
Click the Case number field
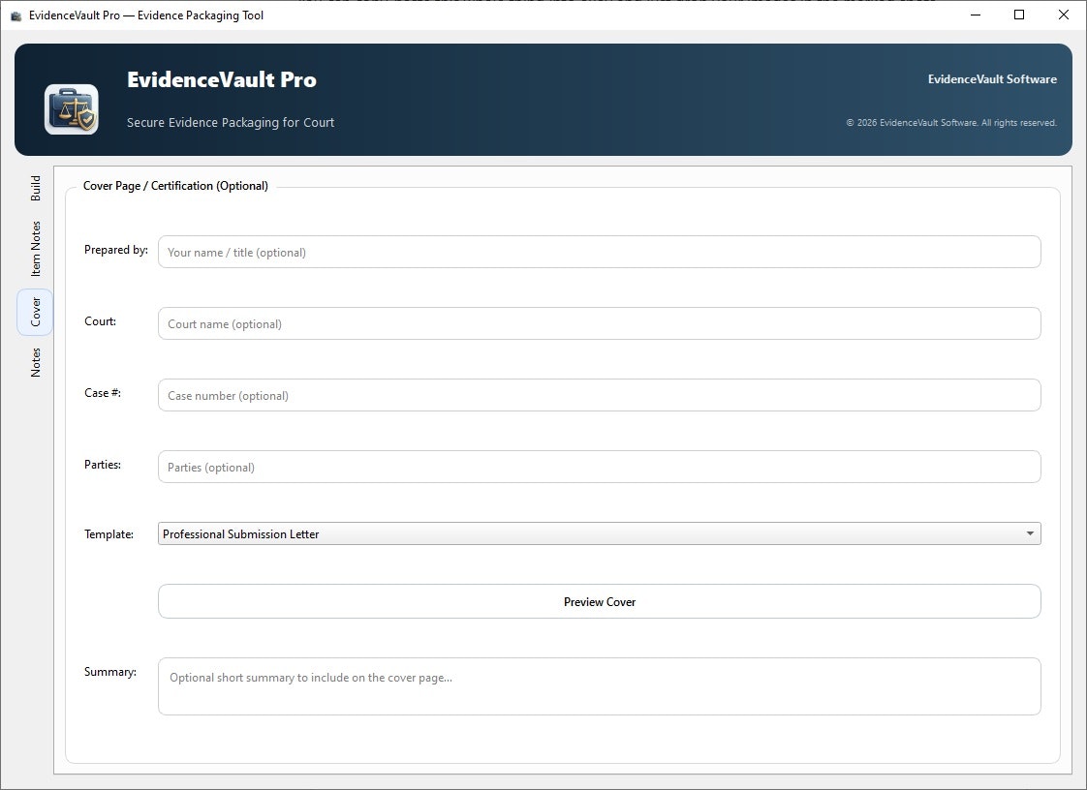(599, 395)
